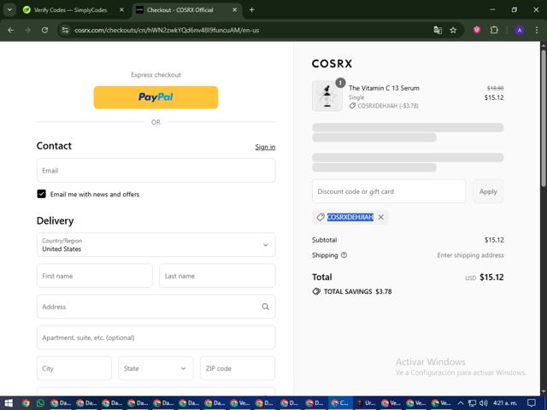Open a new browser tab

[x=251, y=9]
